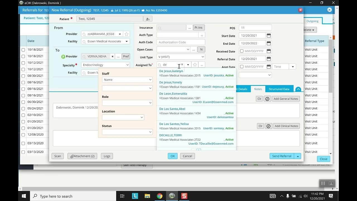The image size is (357, 201).
Task: Open the green P preferred provider icon
Action: tap(63, 57)
